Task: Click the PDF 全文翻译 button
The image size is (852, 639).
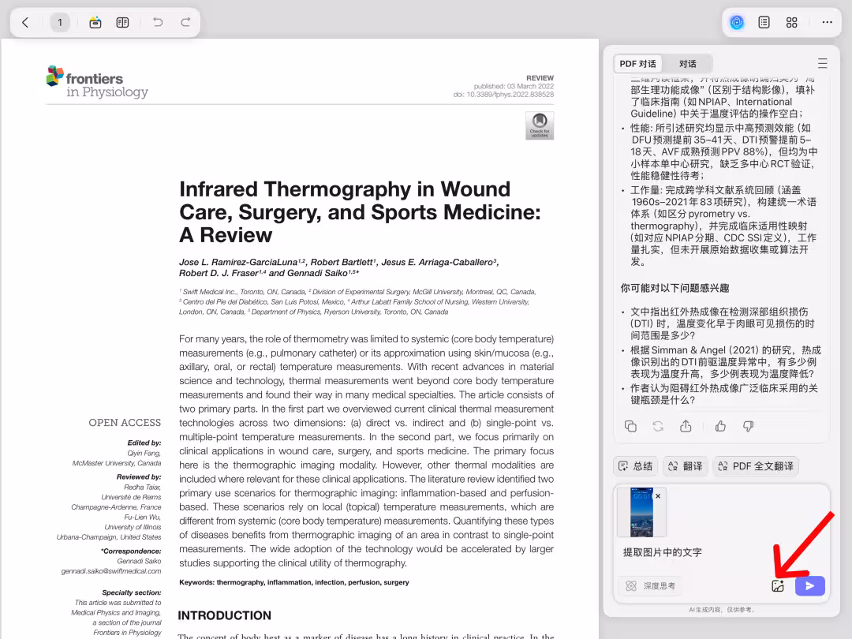Action: coord(756,466)
